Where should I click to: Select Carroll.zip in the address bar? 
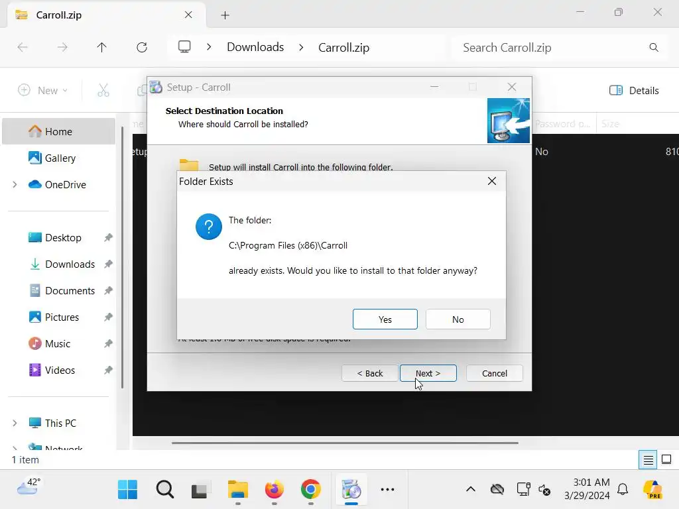pos(344,47)
